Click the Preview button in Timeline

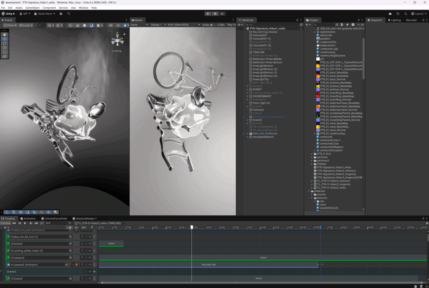[x=5, y=223]
